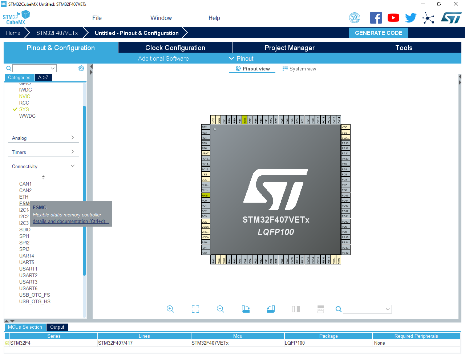Expand the Timers category

(x=43, y=152)
